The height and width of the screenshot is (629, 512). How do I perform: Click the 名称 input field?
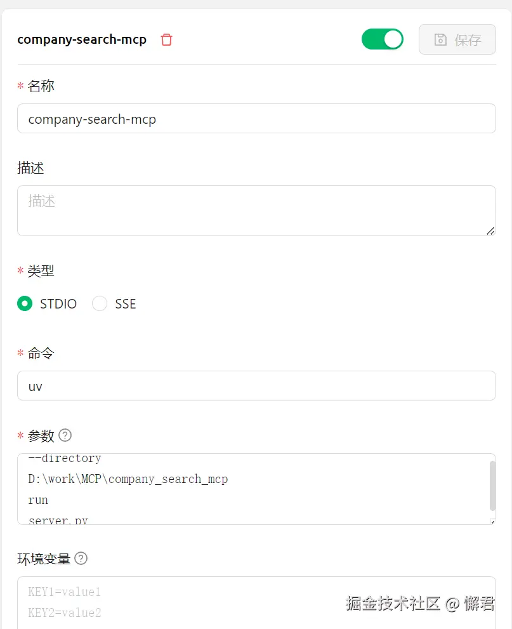256,119
